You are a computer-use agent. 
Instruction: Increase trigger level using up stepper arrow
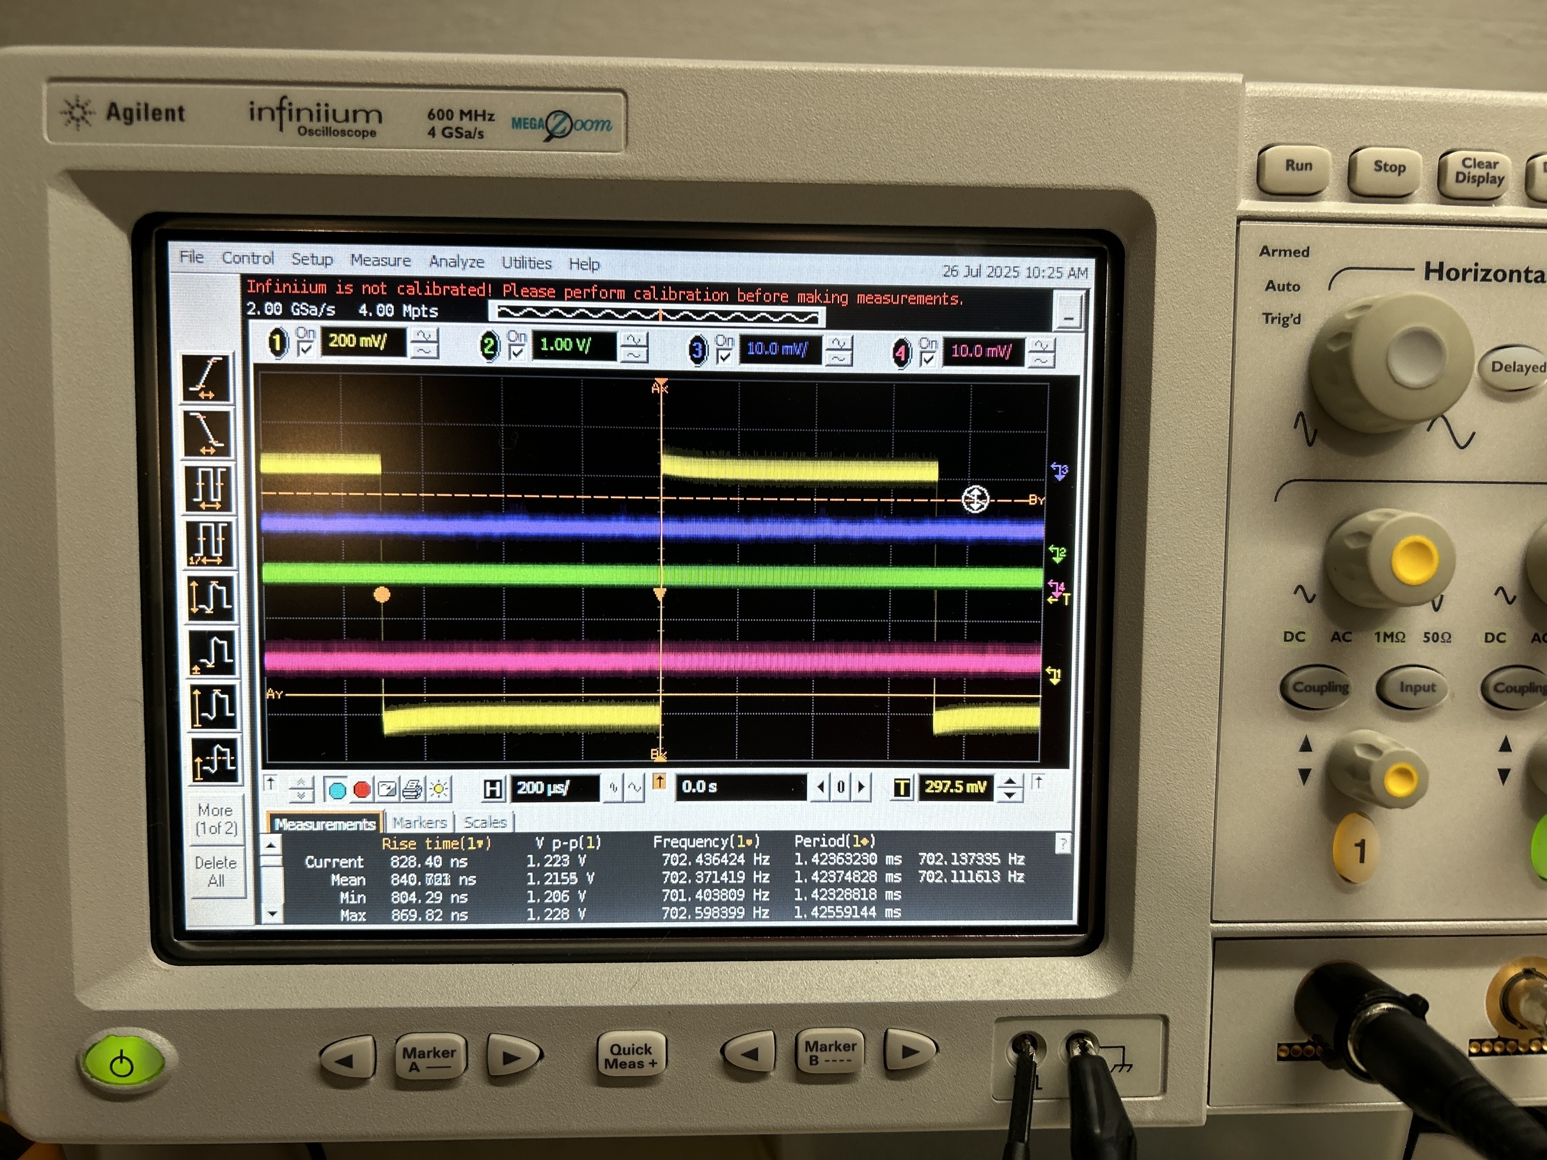[x=1010, y=781]
